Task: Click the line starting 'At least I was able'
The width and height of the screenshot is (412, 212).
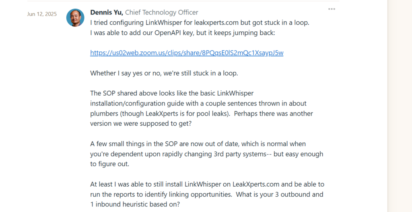Action: pyautogui.click(x=207, y=184)
